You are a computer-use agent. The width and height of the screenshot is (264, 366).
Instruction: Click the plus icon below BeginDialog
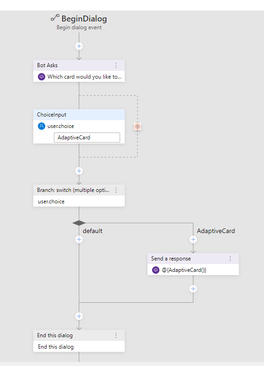[79, 46]
